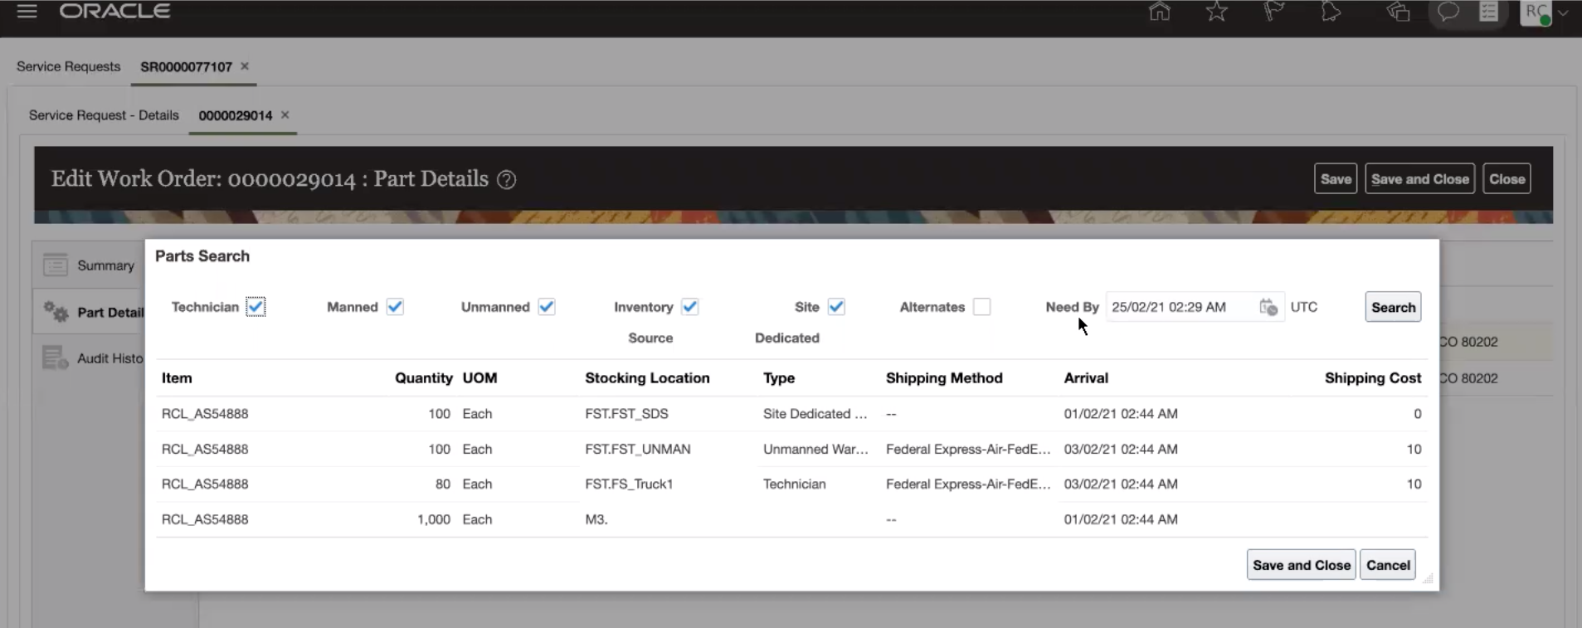Open the Service Request - Details tab
Image resolution: width=1582 pixels, height=628 pixels.
tap(104, 115)
